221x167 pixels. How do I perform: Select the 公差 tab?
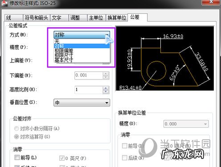(x=138, y=17)
